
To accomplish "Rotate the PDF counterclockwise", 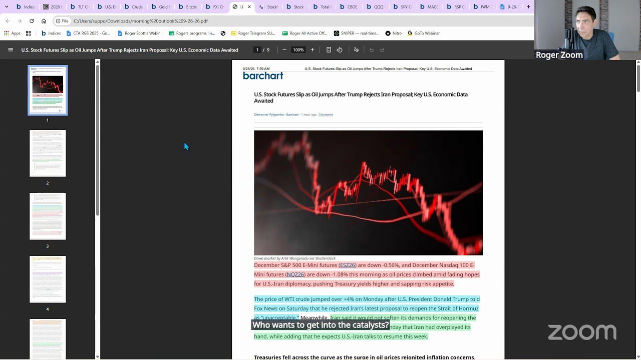I will (340, 50).
